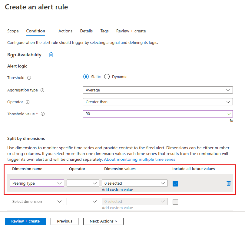This screenshot has width=245, height=231.
Task: Select the Dynamic threshold radio button
Action: (107, 77)
